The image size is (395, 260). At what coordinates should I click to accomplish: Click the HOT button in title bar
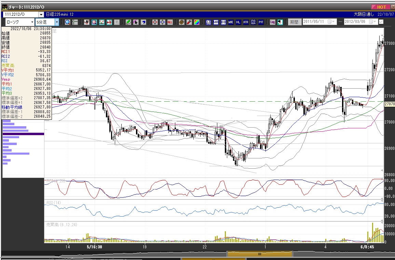tap(381, 7)
